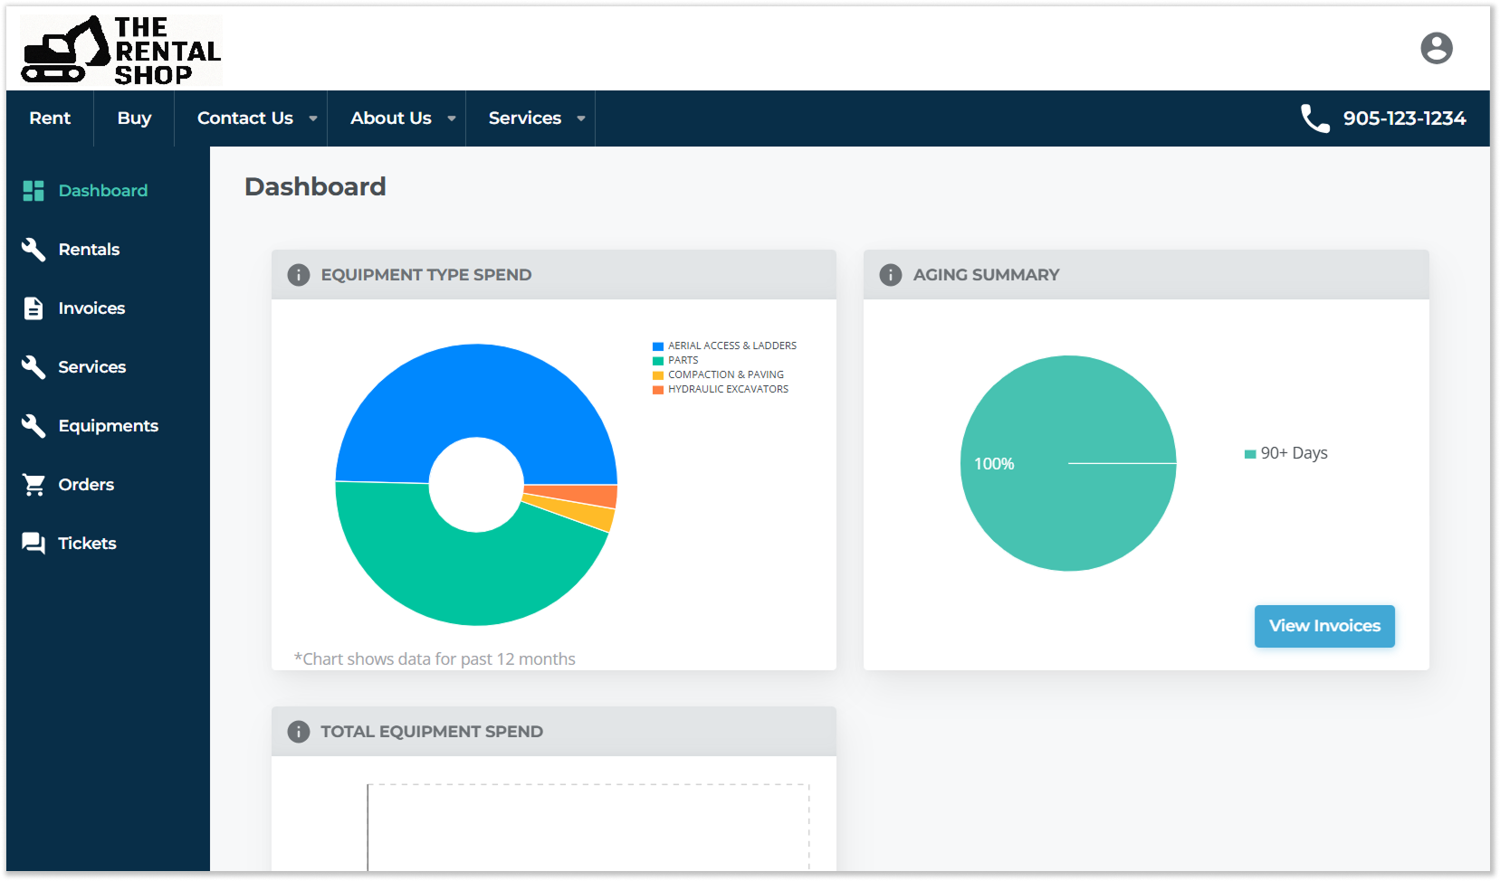Click the blue donut chart segment

(x=476, y=391)
